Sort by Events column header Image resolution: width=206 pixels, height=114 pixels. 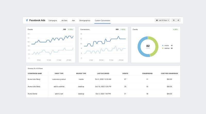coord(125,74)
